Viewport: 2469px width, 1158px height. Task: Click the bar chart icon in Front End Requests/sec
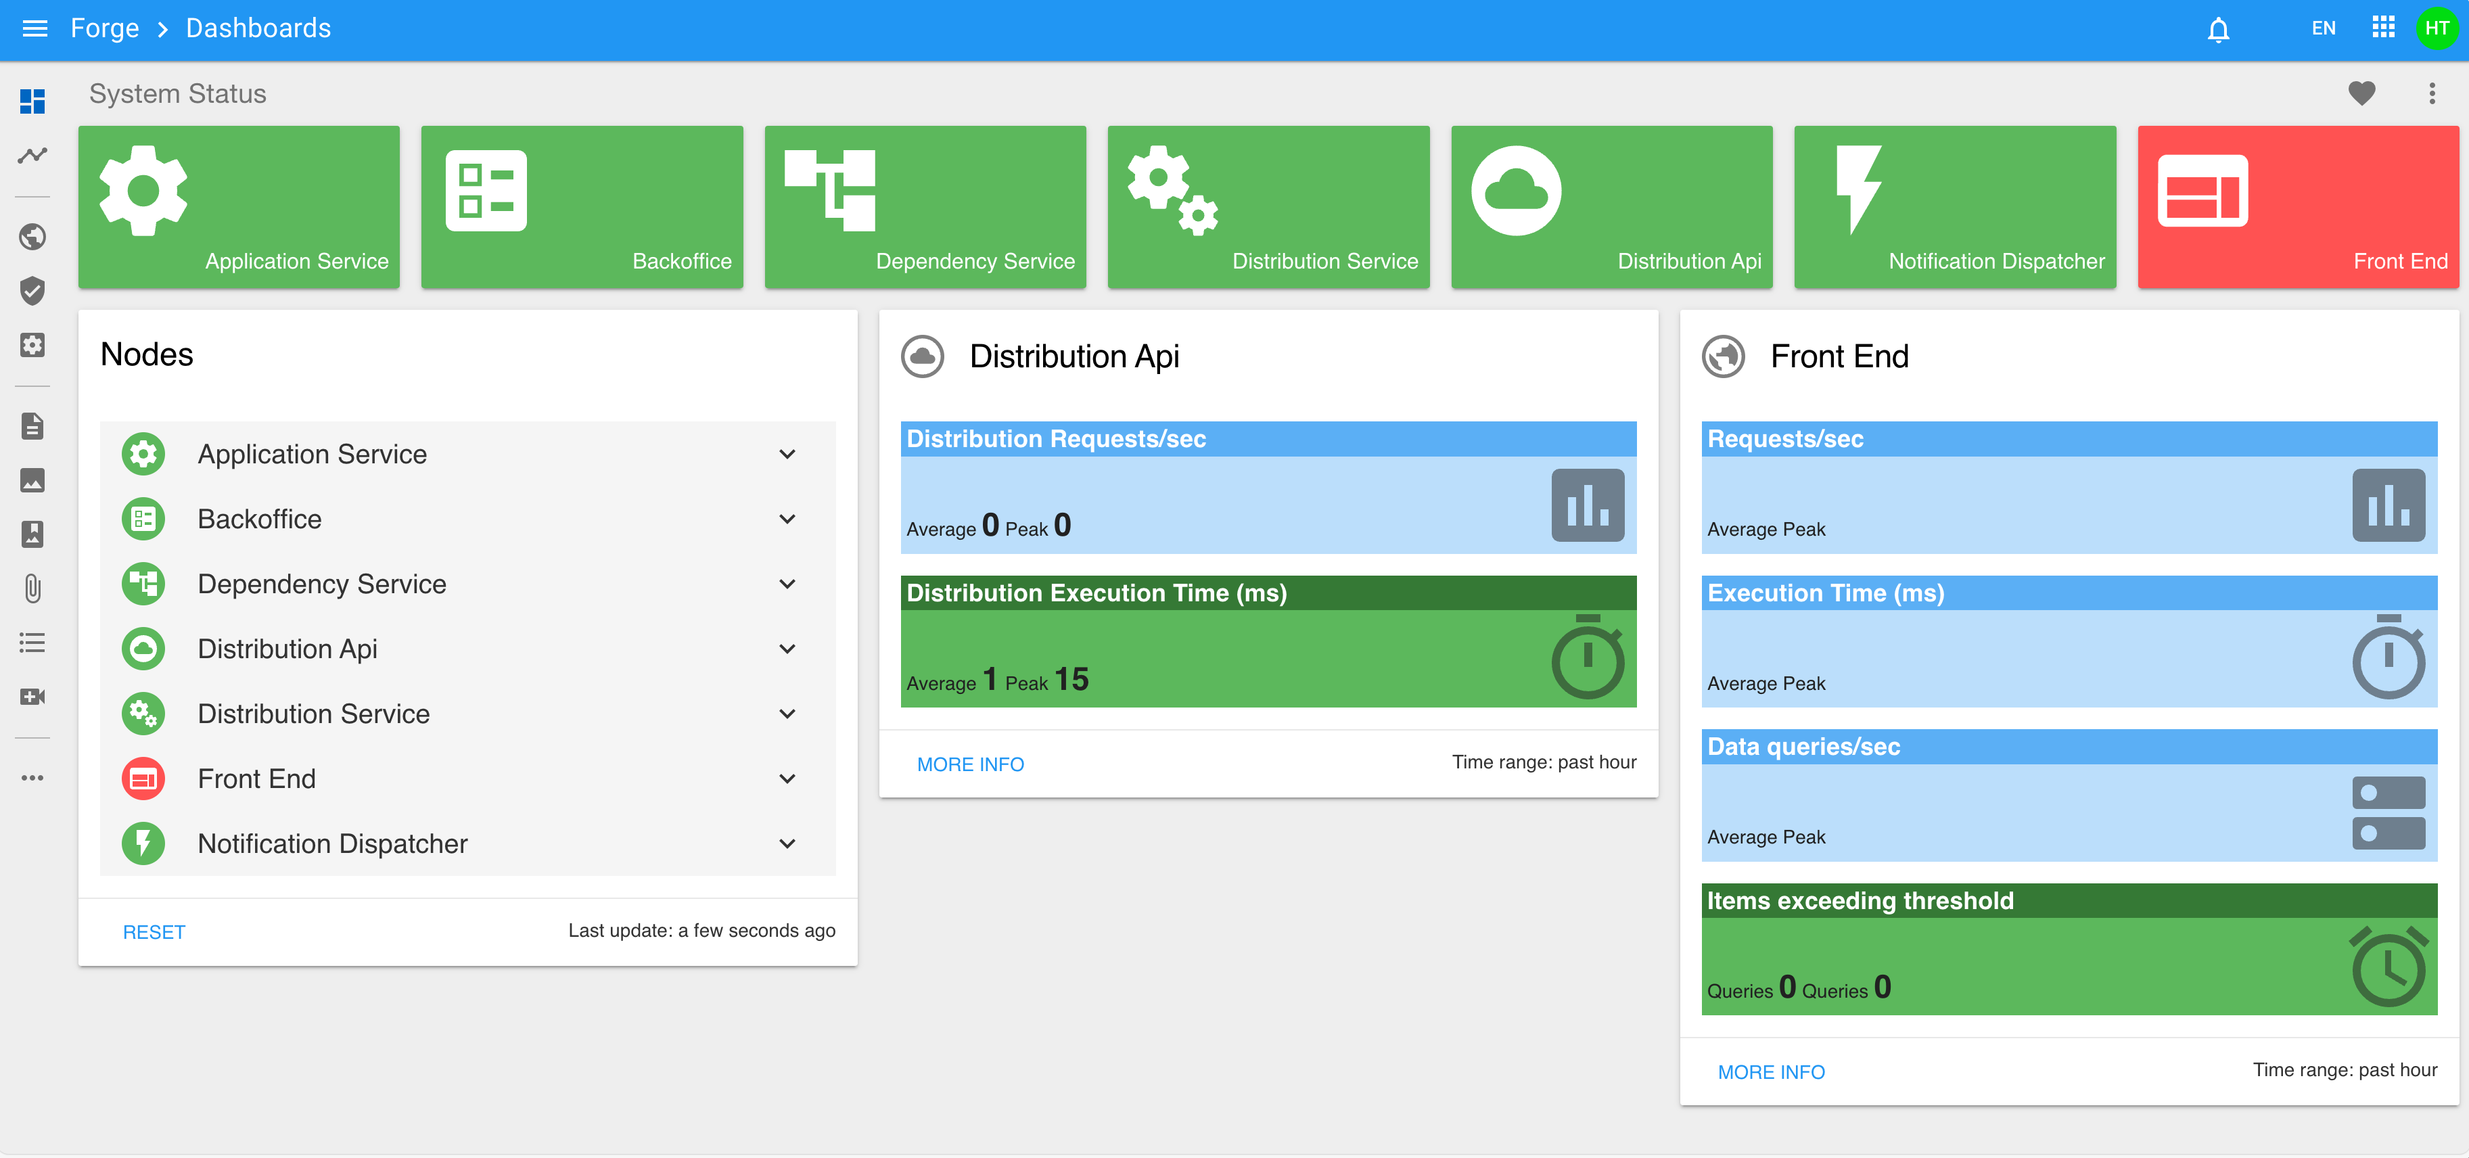[2389, 505]
